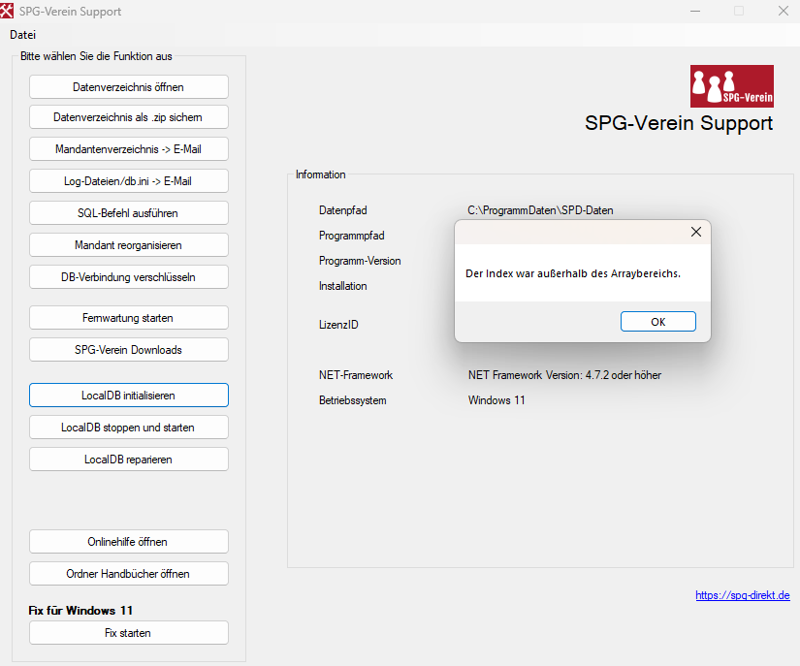Open SPG-Verein Downloads
The width and height of the screenshot is (800, 666).
[x=129, y=350]
